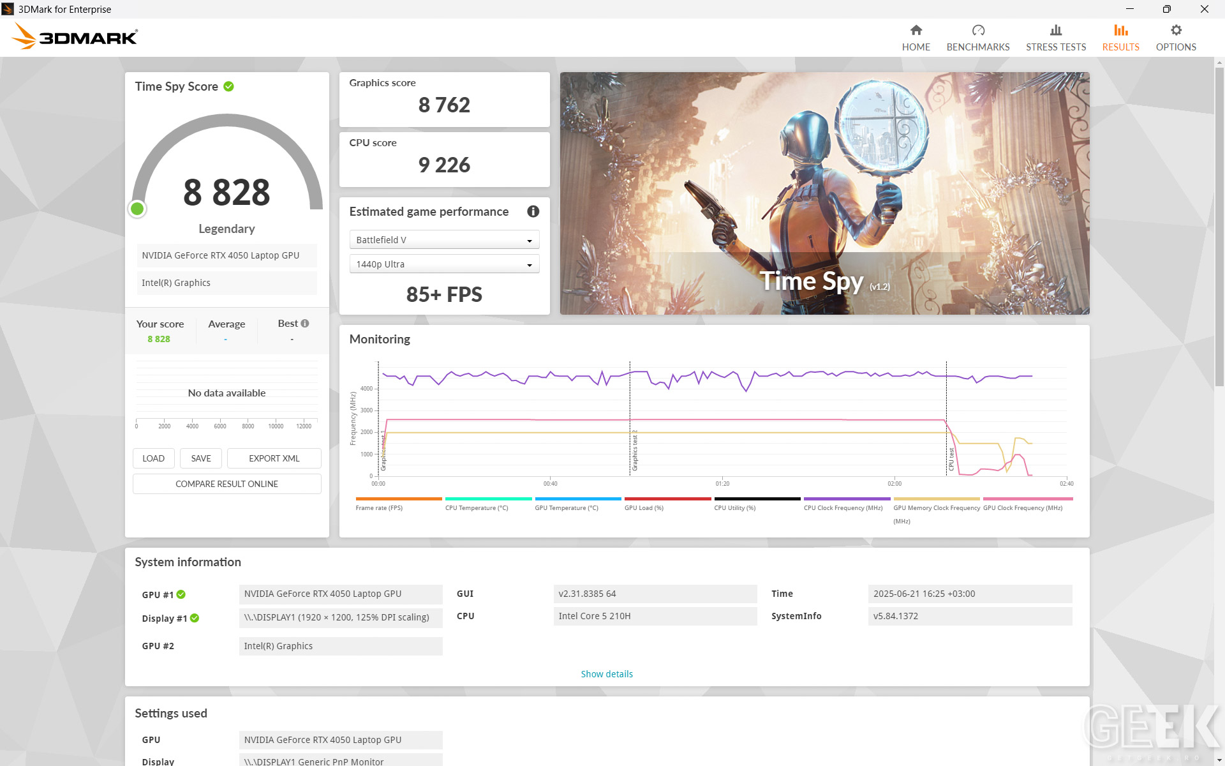Viewport: 1225px width, 766px height.
Task: Open Options gear icon
Action: (1175, 30)
